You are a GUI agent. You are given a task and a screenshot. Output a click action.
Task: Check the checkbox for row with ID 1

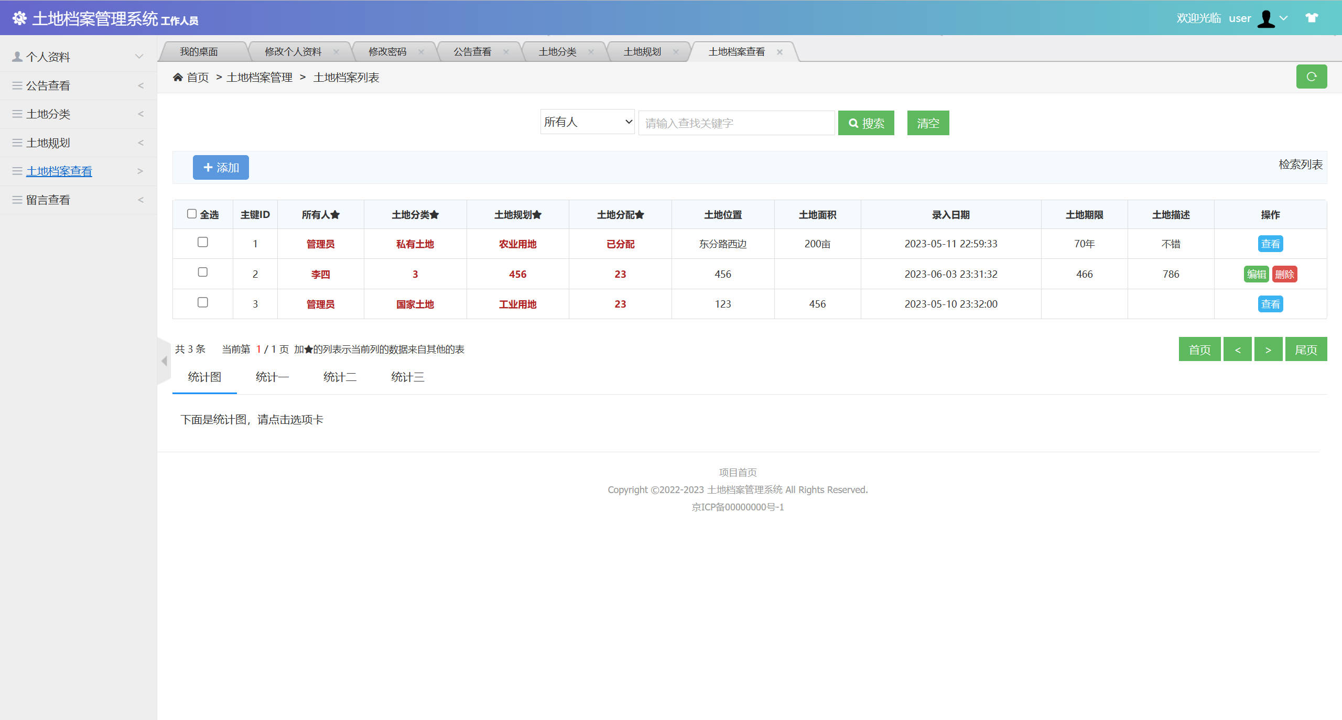click(203, 243)
